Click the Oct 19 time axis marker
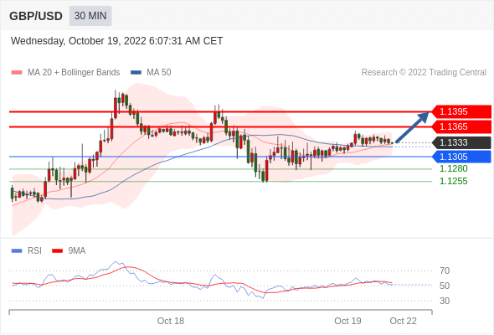The height and width of the screenshot is (335, 494). pyautogui.click(x=347, y=321)
